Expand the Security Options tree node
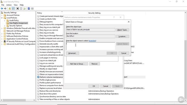 (x=5, y=26)
